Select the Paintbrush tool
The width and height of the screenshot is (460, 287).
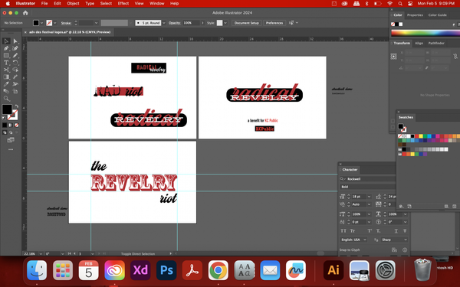(x=15, y=55)
